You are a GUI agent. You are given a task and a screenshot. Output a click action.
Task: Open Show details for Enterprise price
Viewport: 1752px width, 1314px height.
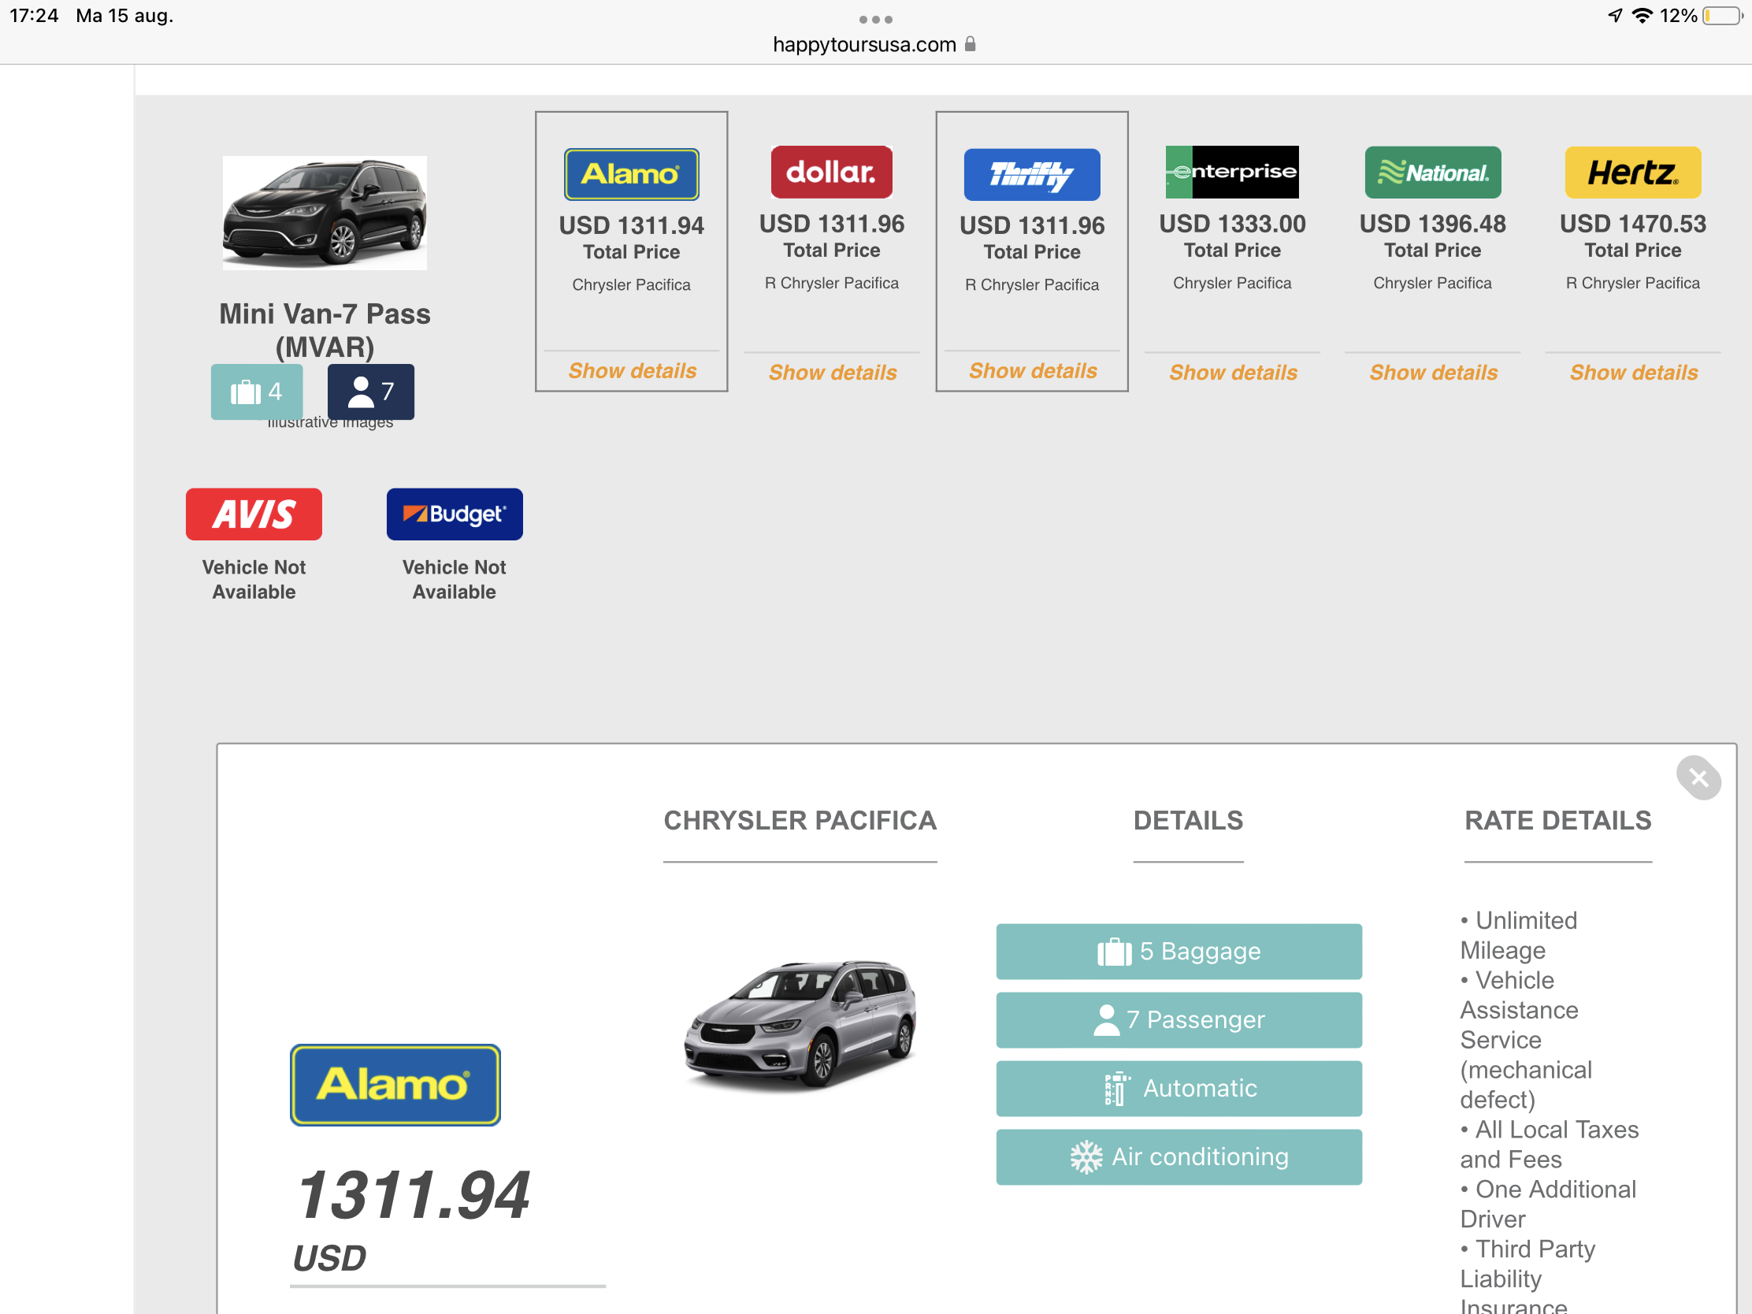click(x=1233, y=373)
